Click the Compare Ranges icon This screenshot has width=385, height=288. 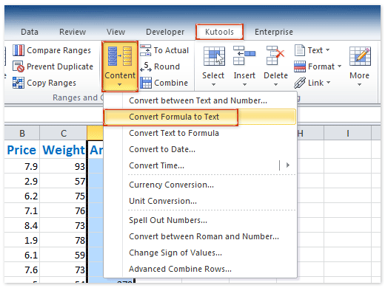(x=19, y=50)
